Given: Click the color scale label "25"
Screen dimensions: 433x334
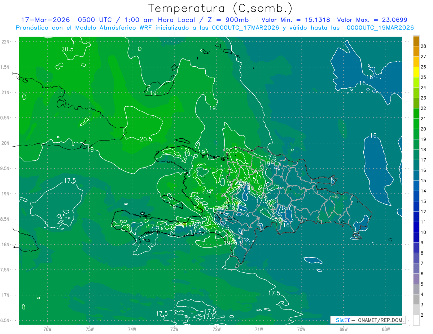Looking at the screenshot, I should [424, 77].
